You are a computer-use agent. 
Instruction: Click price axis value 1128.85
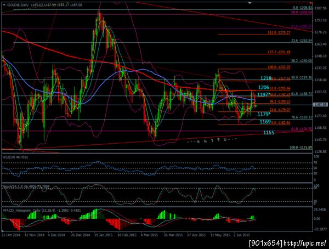(x=320, y=151)
